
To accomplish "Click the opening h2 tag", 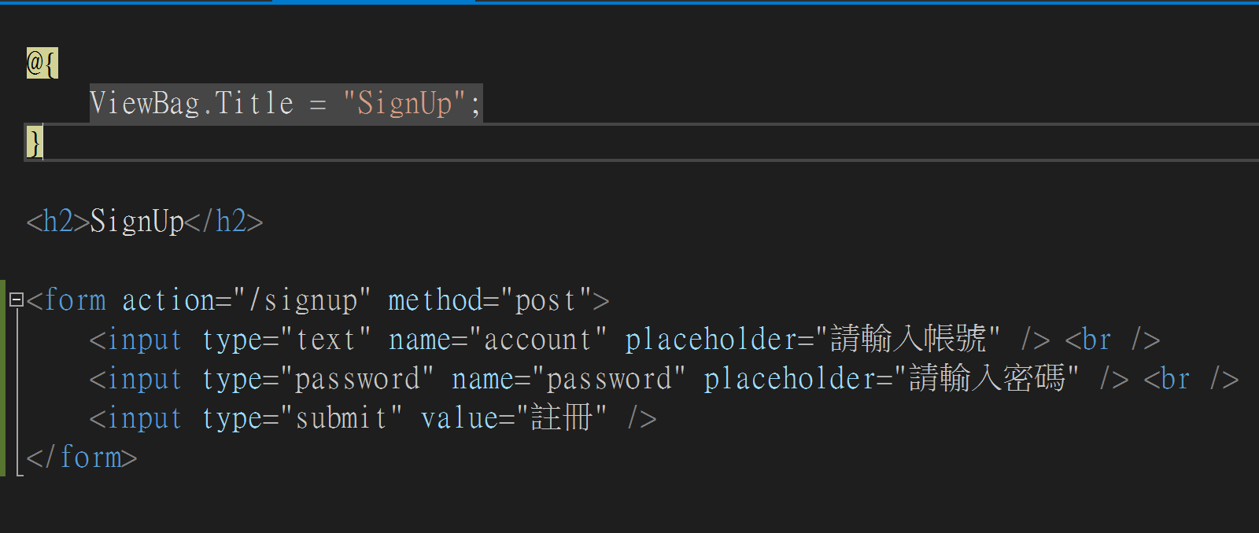I will click(x=57, y=222).
